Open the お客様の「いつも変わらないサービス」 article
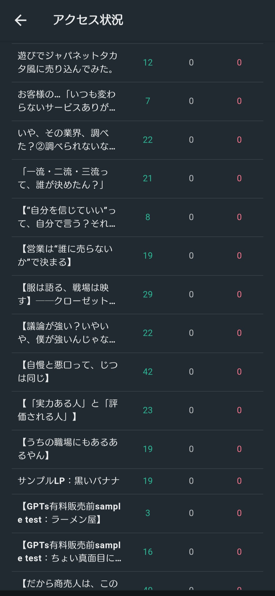 [x=67, y=101]
